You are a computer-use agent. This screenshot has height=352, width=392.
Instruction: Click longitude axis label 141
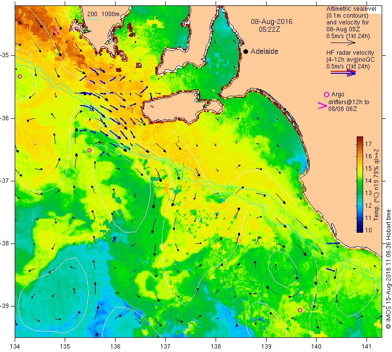[x=367, y=346]
